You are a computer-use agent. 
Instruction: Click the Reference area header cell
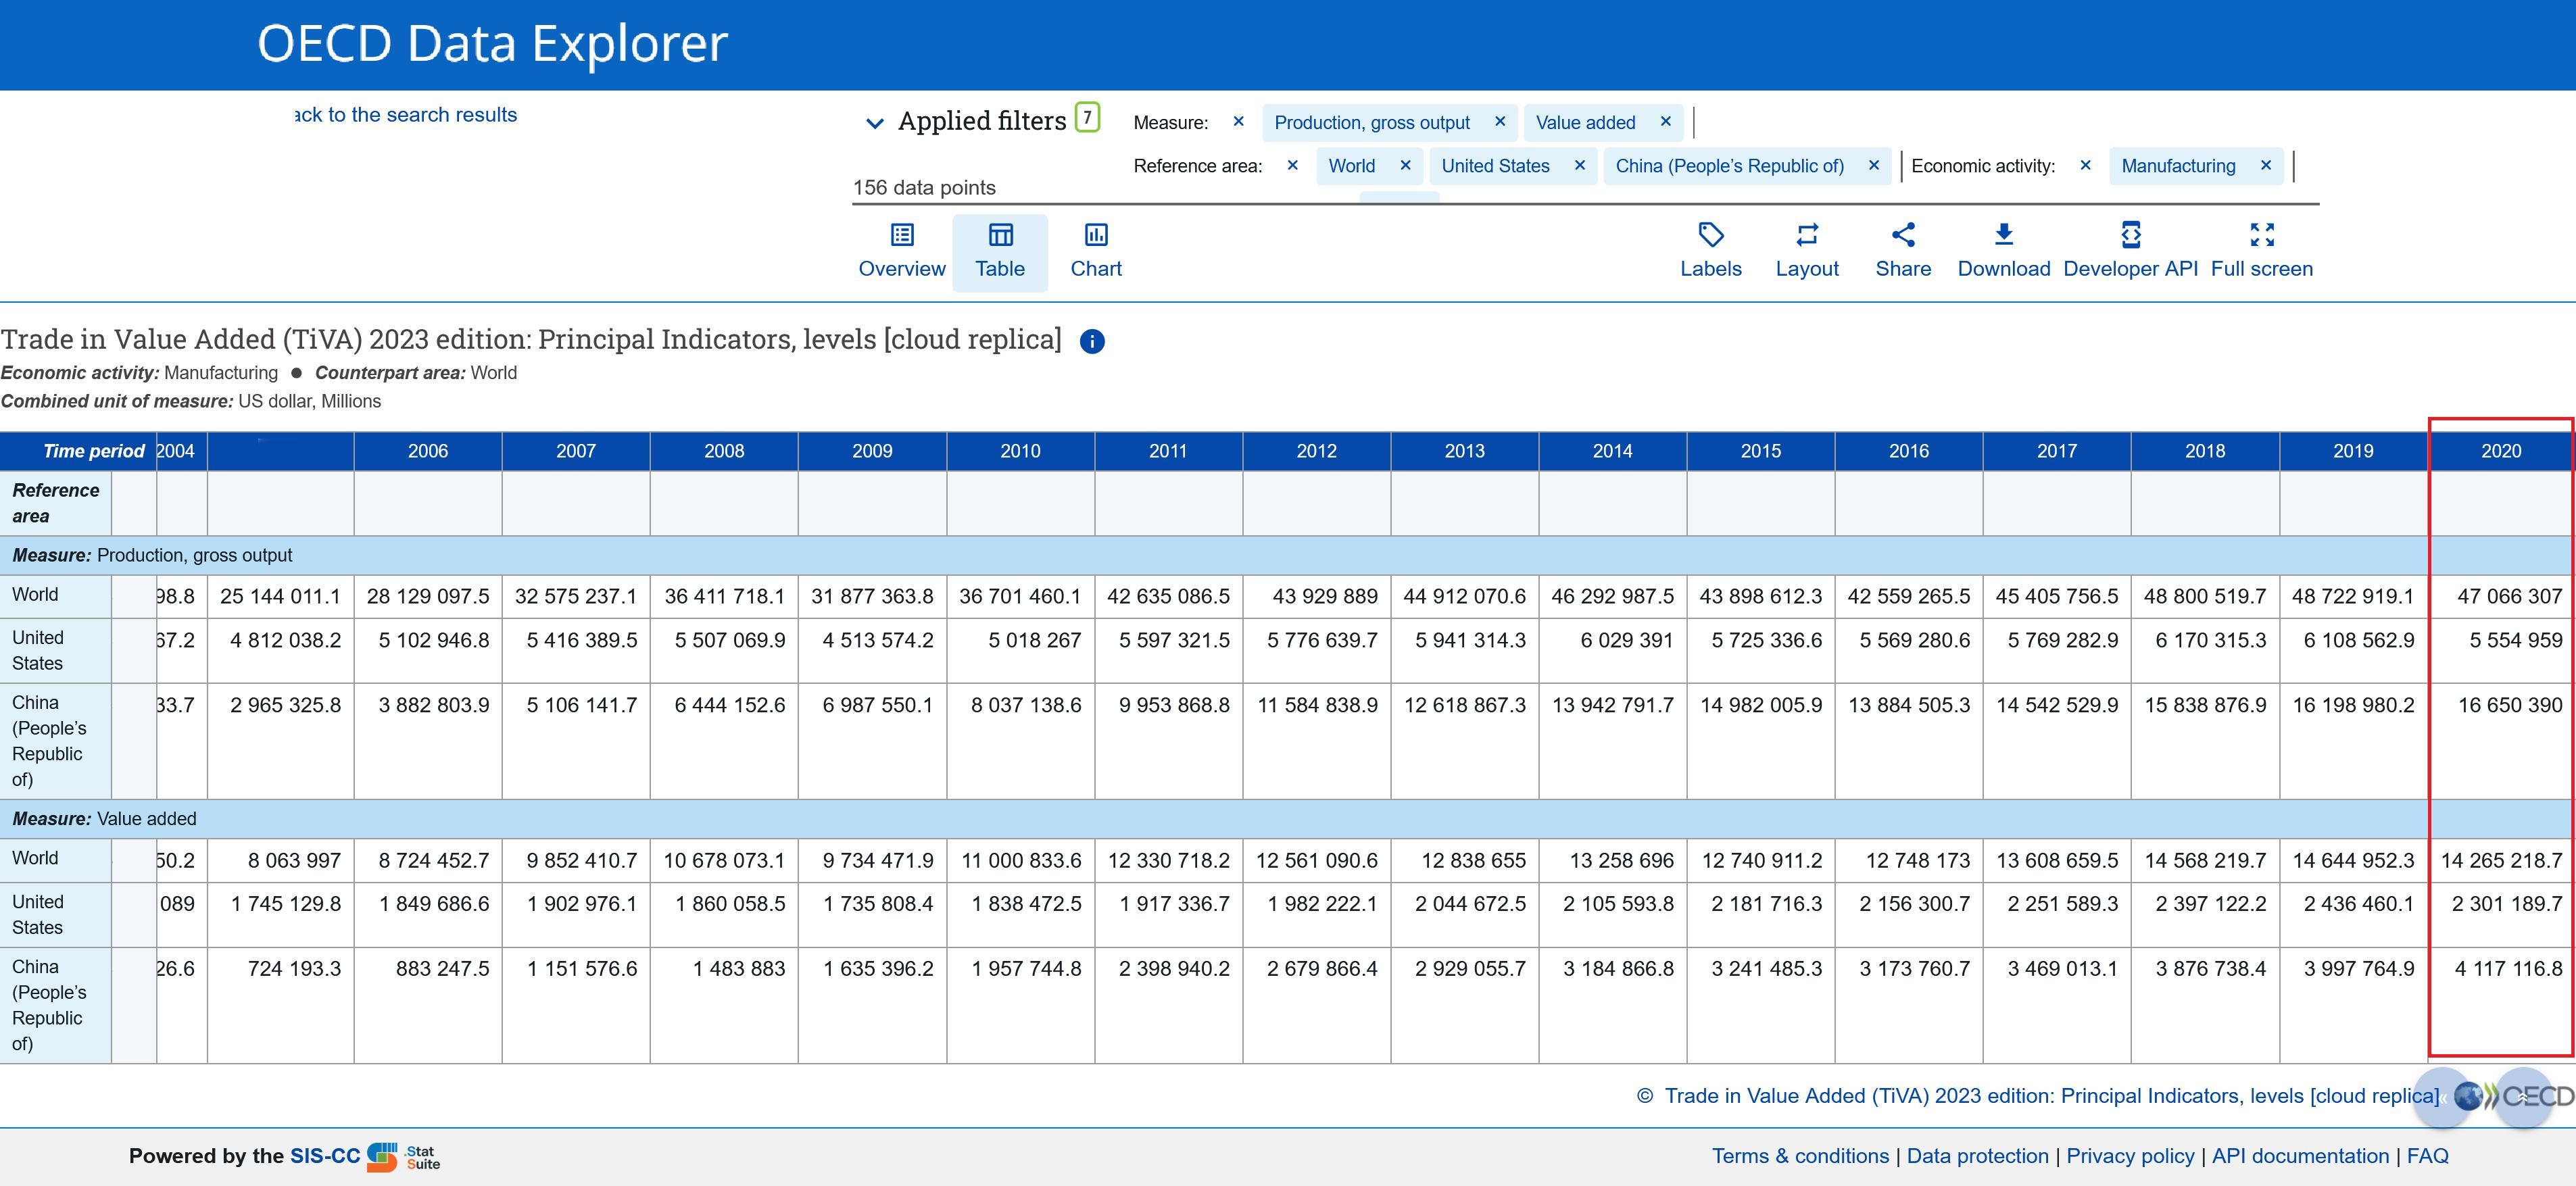tap(55, 503)
